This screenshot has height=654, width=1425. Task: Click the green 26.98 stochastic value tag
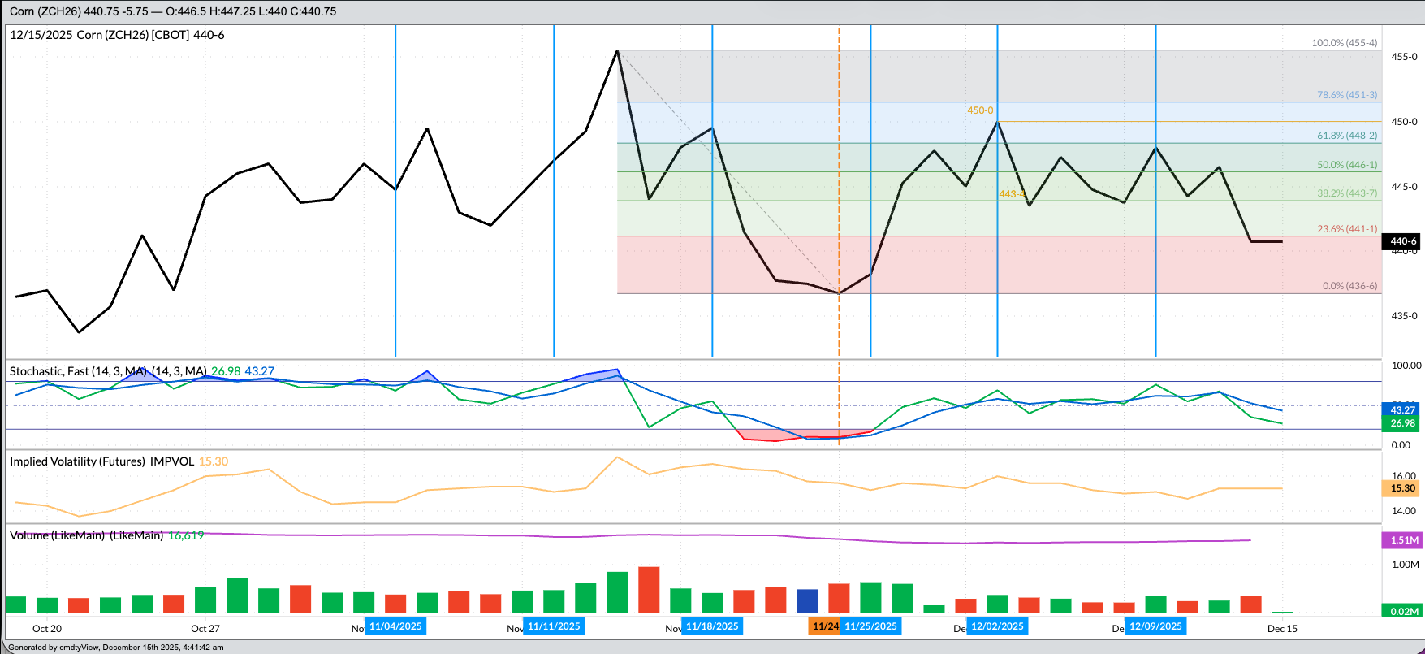1402,423
